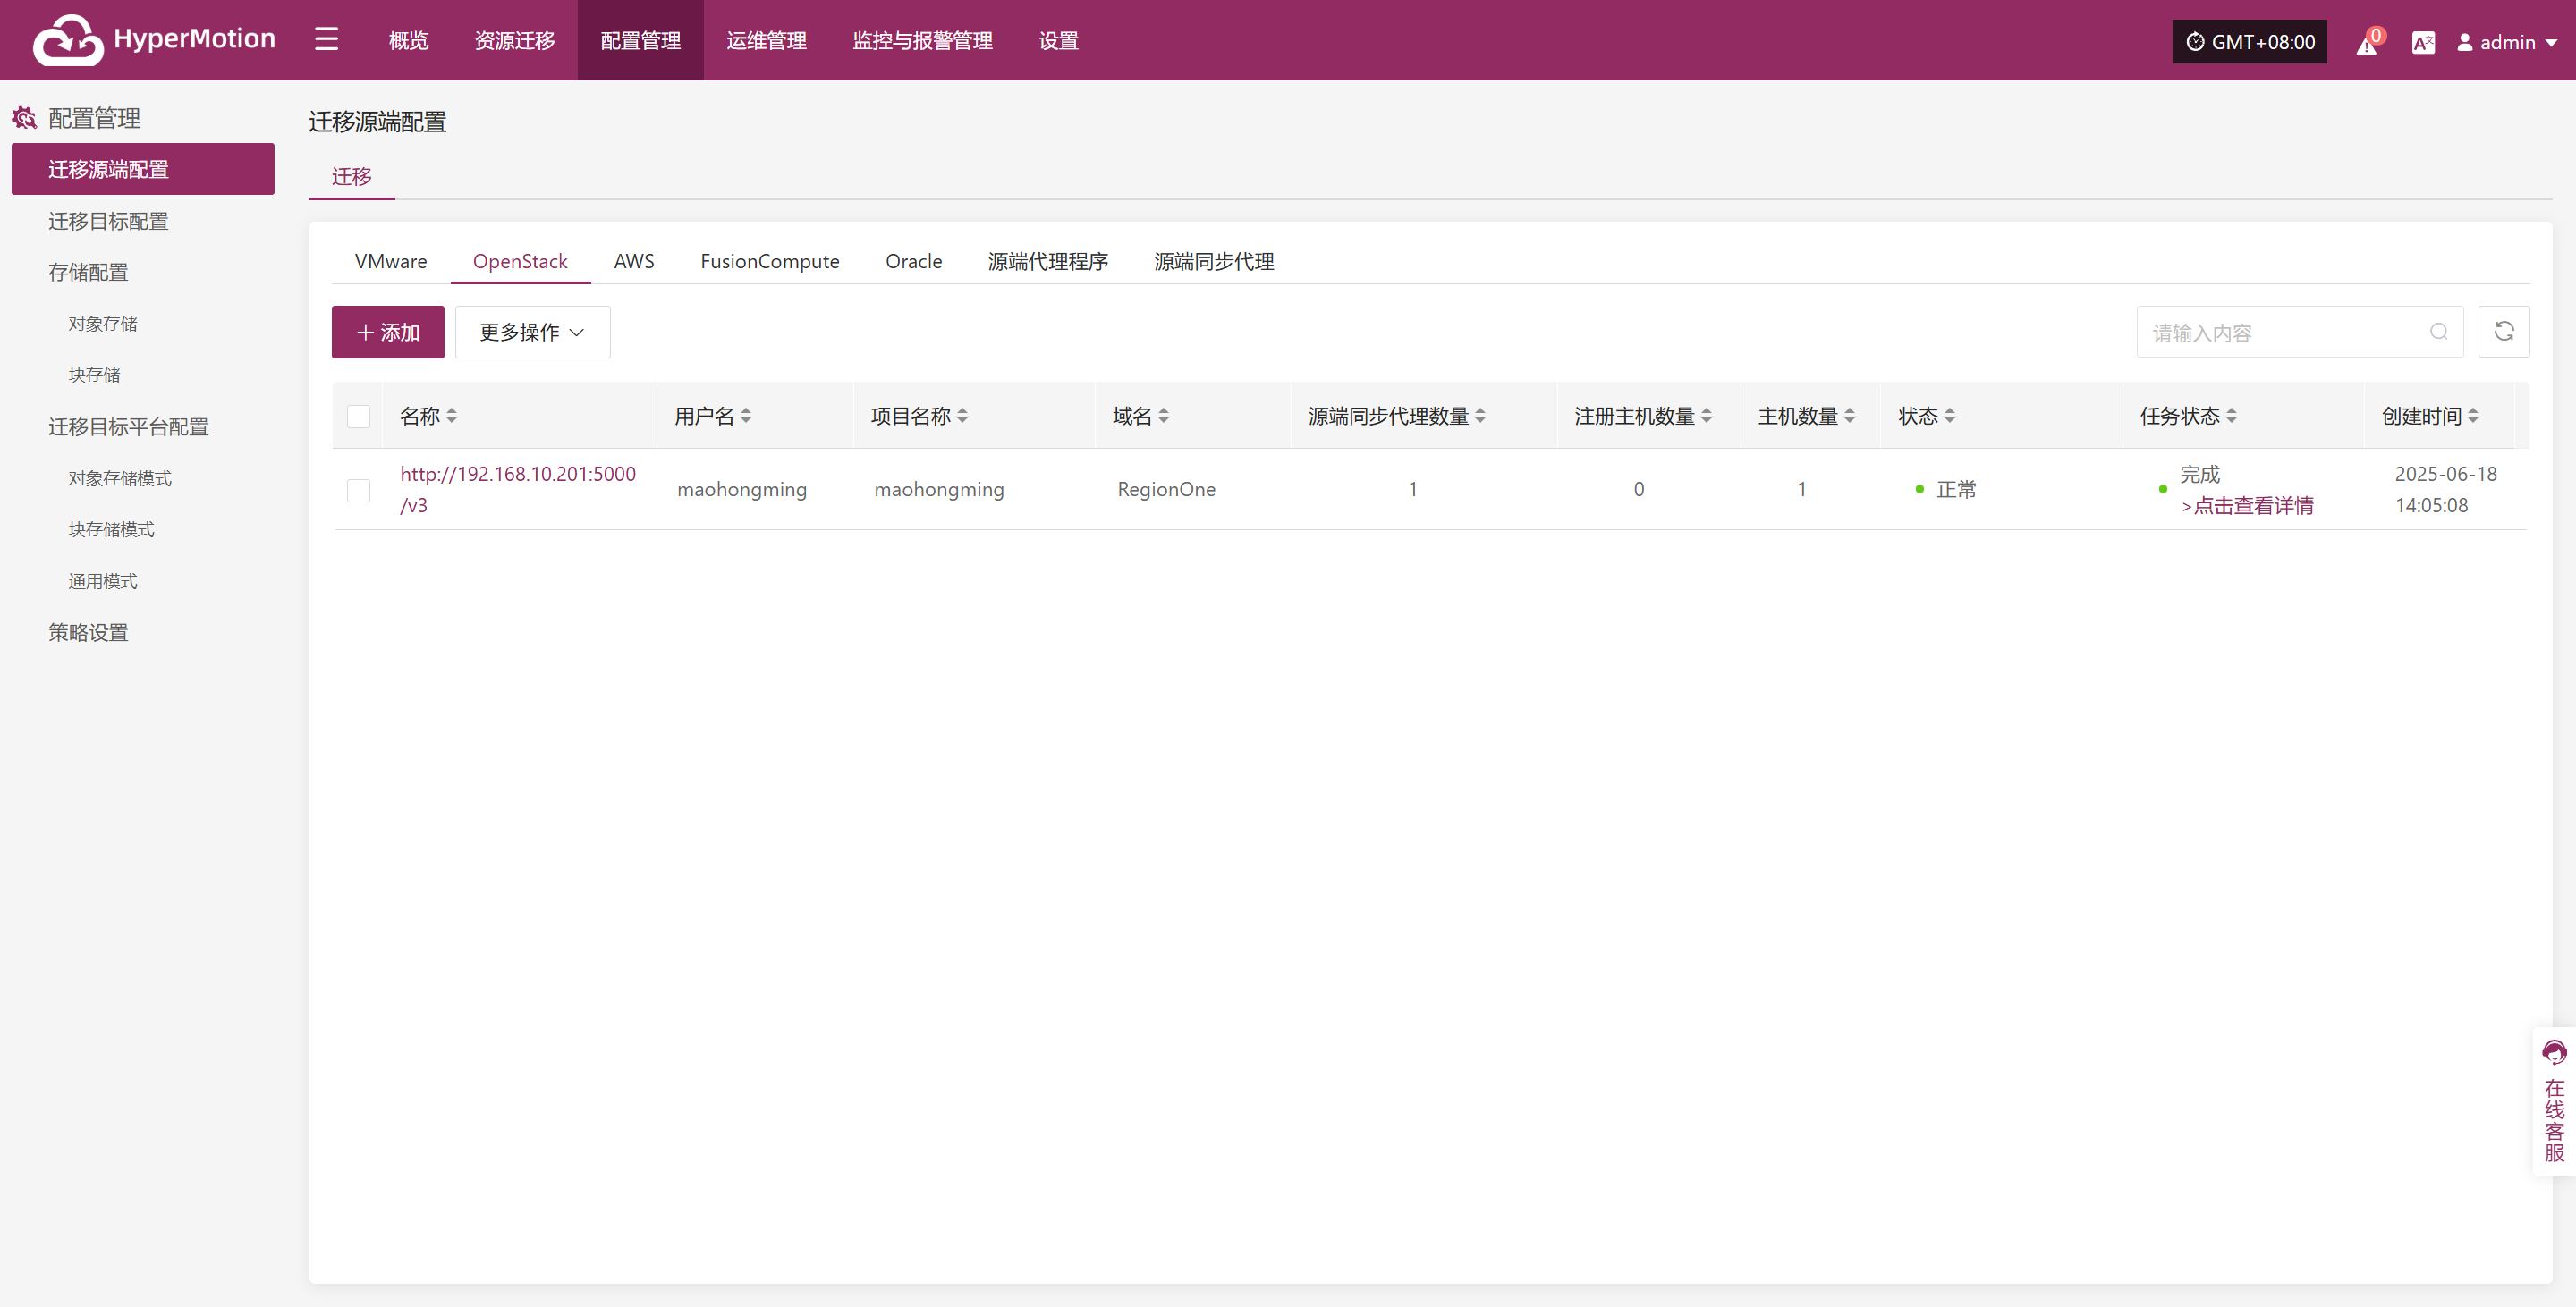Switch language with the translate icon
Screen dimensions: 2576x1307
[x=2423, y=42]
